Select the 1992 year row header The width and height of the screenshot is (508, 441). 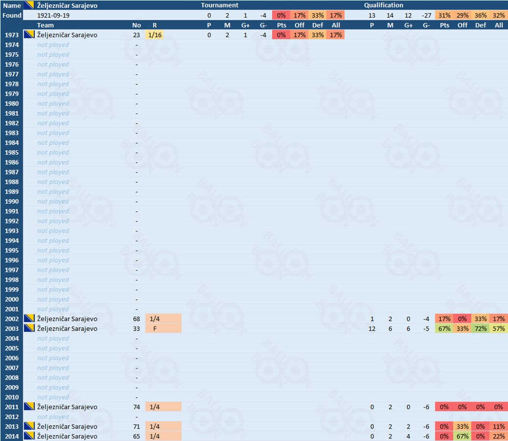(12, 221)
